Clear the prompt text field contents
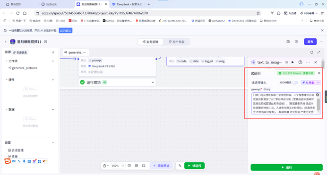The height and width of the screenshot is (175, 327). click(x=318, y=95)
